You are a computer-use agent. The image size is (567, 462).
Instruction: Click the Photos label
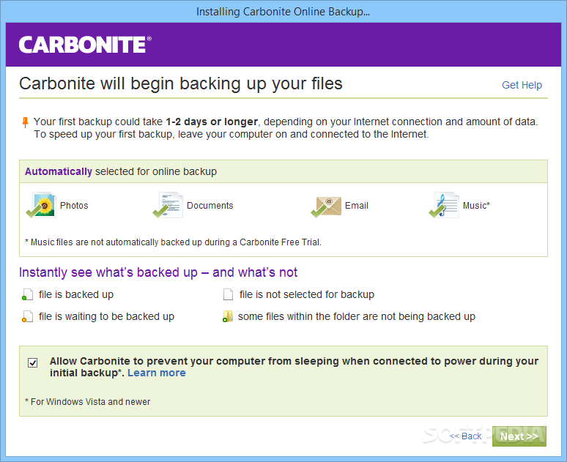(x=74, y=205)
